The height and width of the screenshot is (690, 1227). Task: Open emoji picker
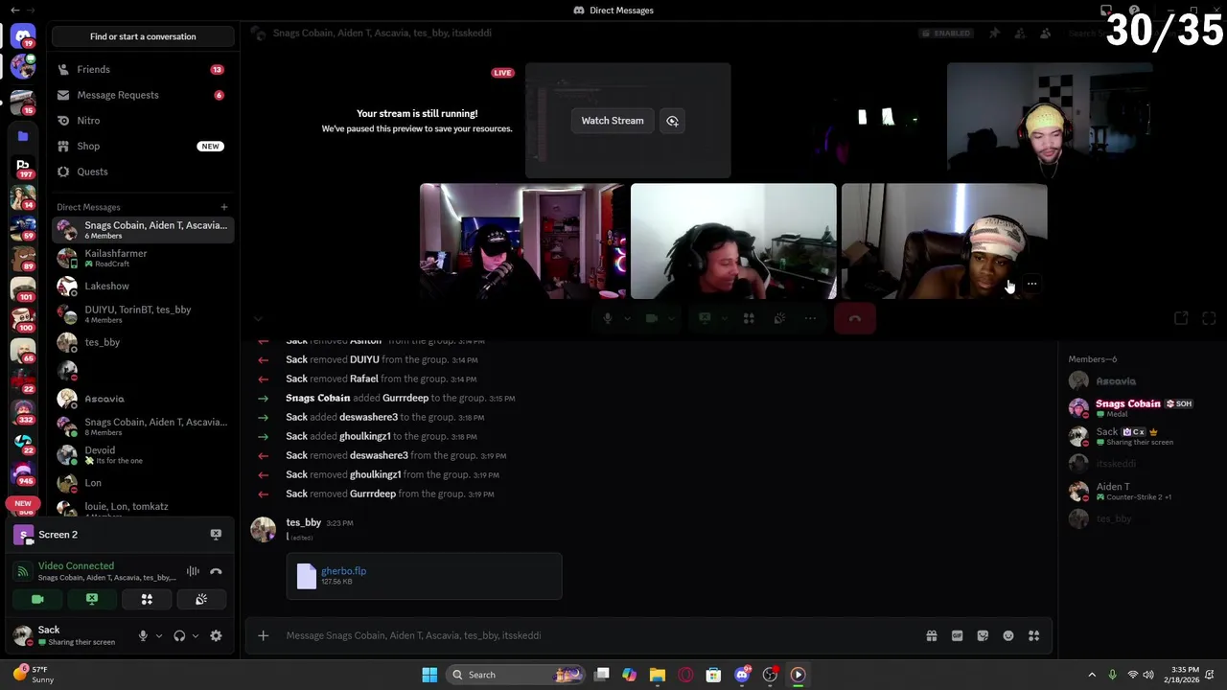[1008, 635]
